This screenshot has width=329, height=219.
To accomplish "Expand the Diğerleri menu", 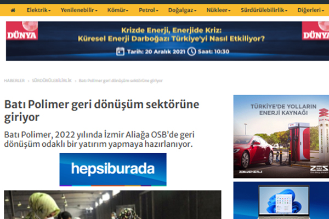I will tap(311, 10).
